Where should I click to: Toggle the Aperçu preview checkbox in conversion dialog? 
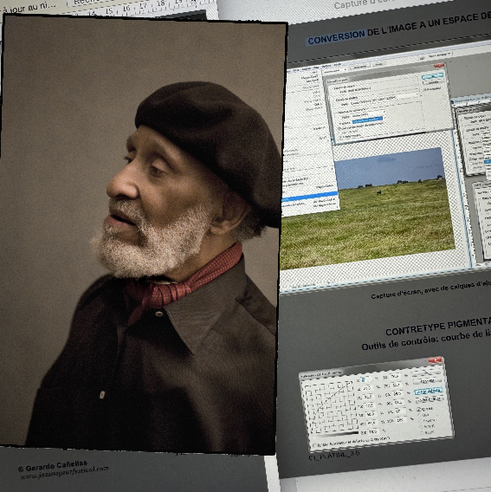(x=425, y=89)
